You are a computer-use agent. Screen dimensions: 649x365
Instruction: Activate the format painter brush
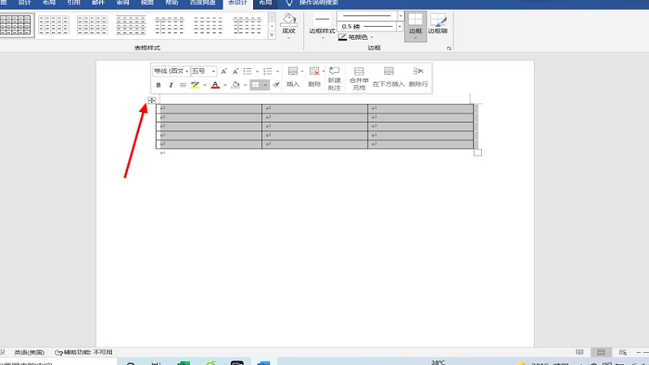276,85
